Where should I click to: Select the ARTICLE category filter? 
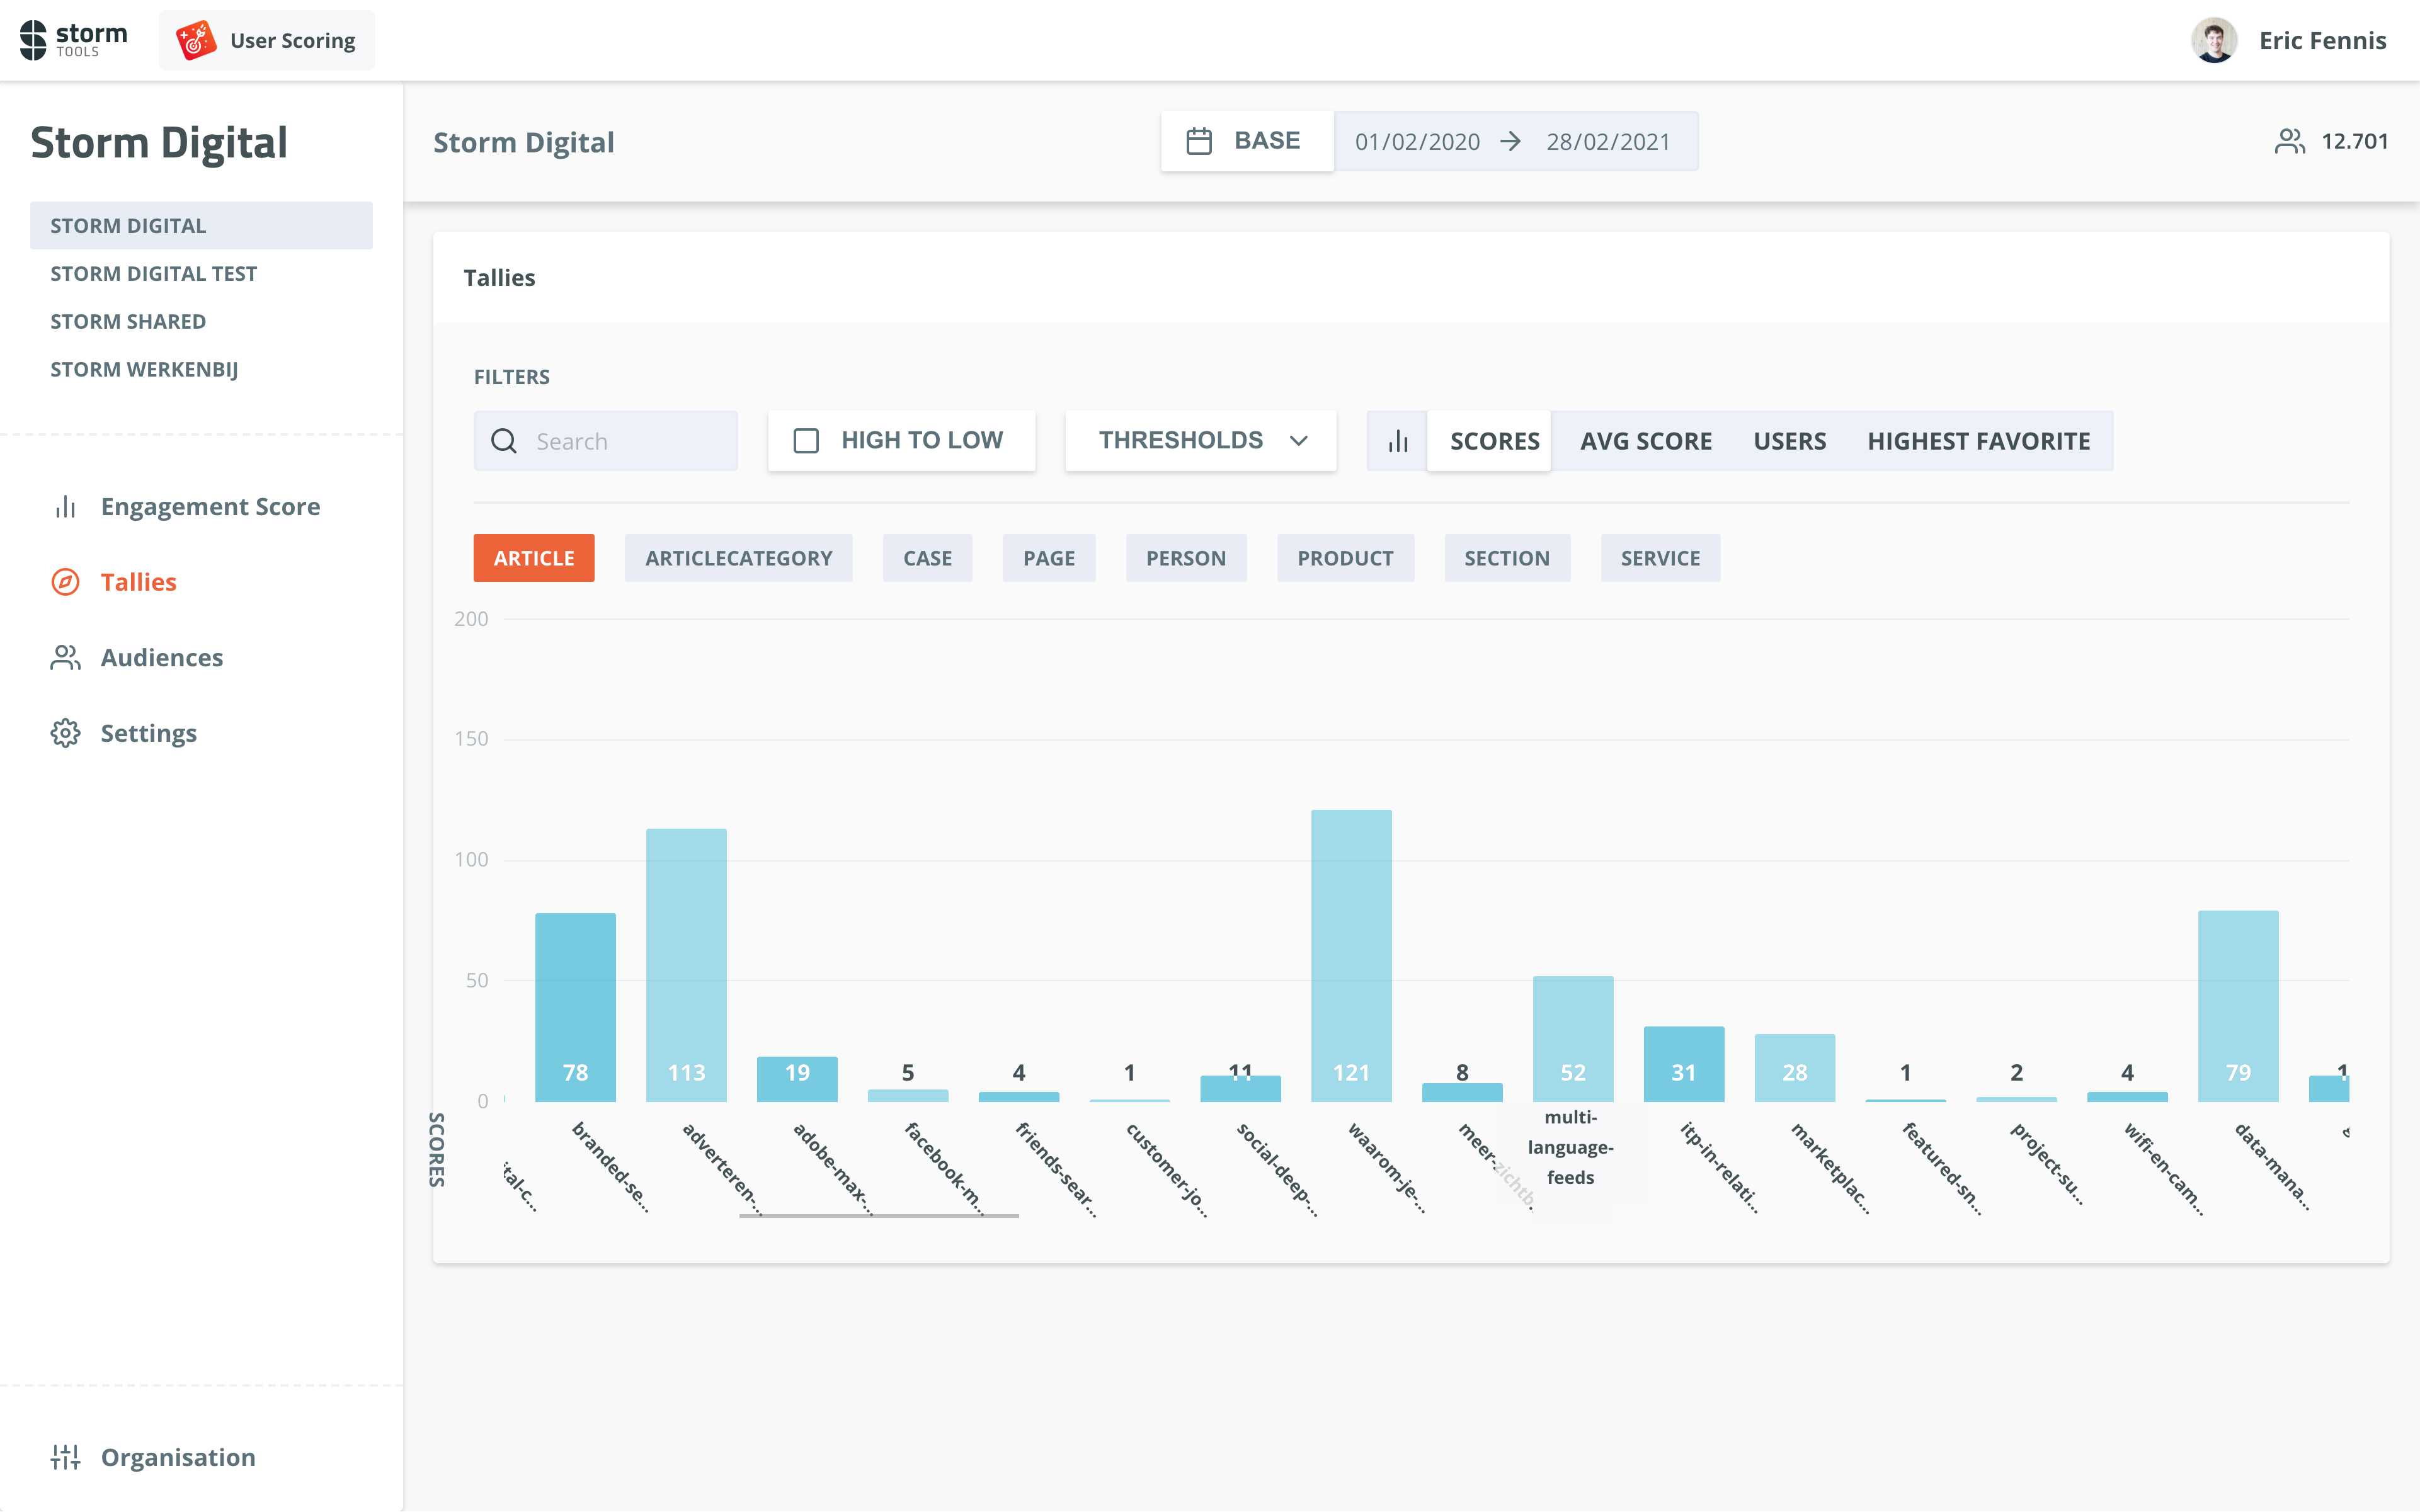click(x=534, y=558)
